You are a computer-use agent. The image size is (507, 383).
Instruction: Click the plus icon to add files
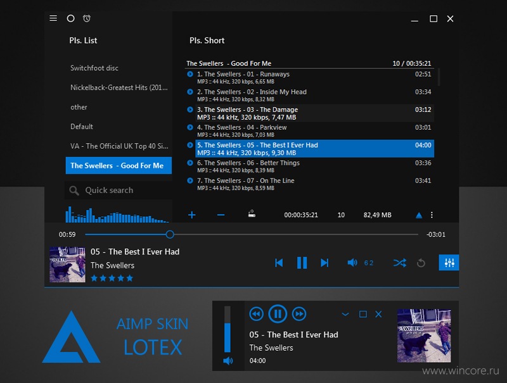192,215
